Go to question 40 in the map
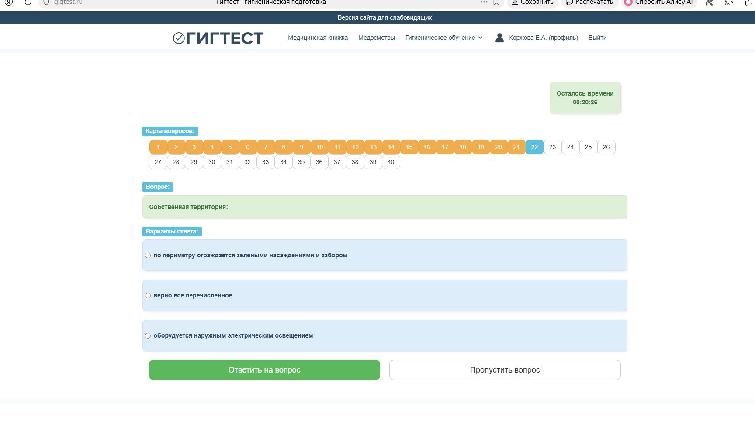Viewport: 755px width, 424px height. pos(391,162)
